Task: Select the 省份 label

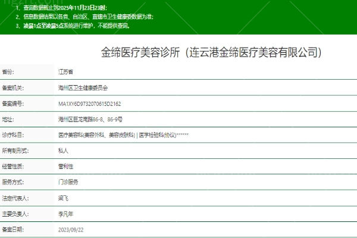Action: (x=8, y=72)
